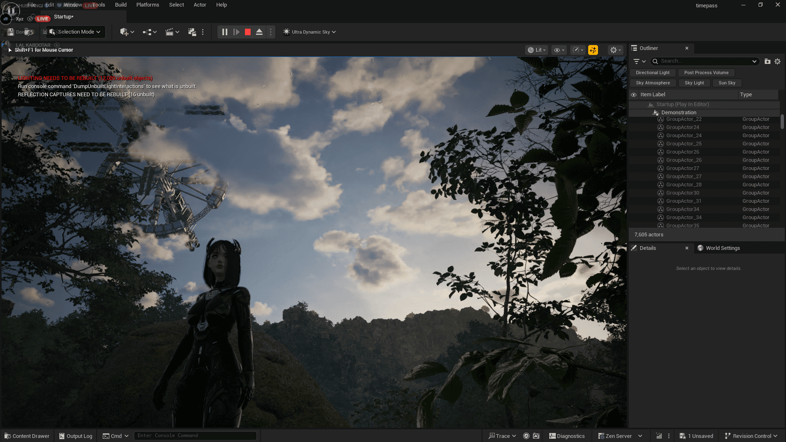The height and width of the screenshot is (442, 786).
Task: Sort Outliner by Type column
Action: [758, 95]
